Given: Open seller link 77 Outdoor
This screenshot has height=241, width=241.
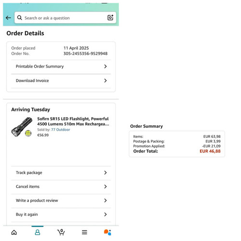Looking at the screenshot, I should click(61, 130).
